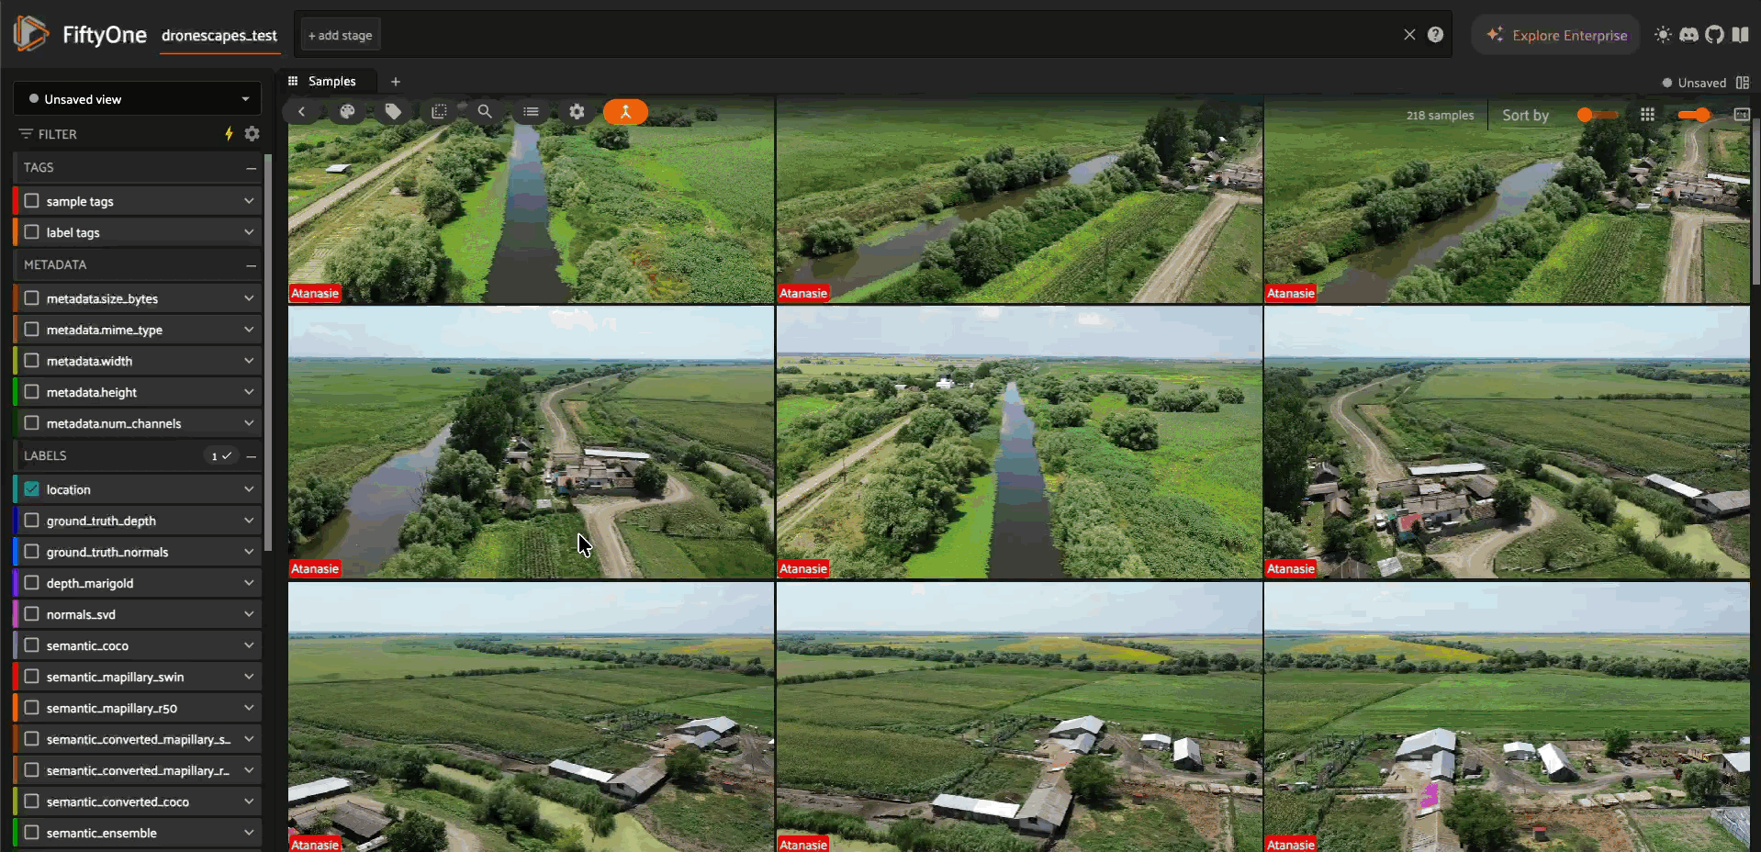Screen dimensions: 1761x852
Task: Uncheck the location label checkbox
Action: pyautogui.click(x=32, y=489)
